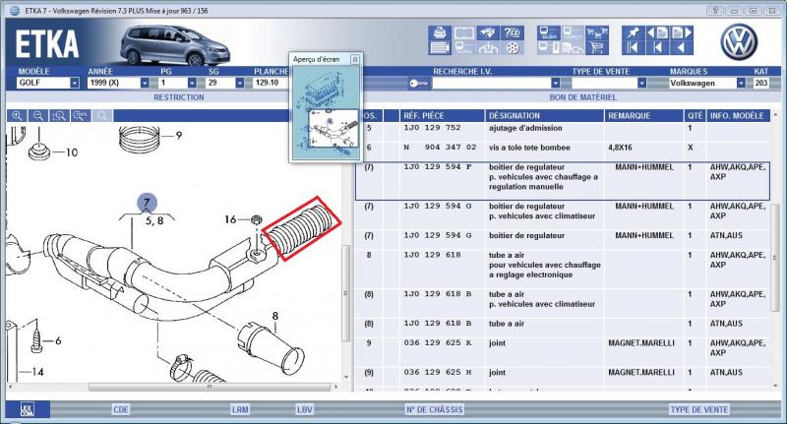Expand the SG dropdown showing 29
This screenshot has width=787, height=424.
239,83
